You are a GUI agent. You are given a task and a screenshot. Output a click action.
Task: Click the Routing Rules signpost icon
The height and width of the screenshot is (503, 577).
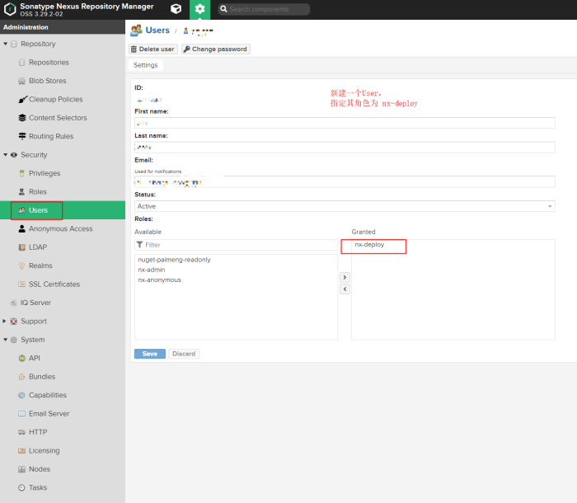[22, 136]
